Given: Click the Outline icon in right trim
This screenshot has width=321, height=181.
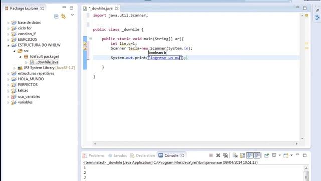Looking at the screenshot, I should coord(317,17).
